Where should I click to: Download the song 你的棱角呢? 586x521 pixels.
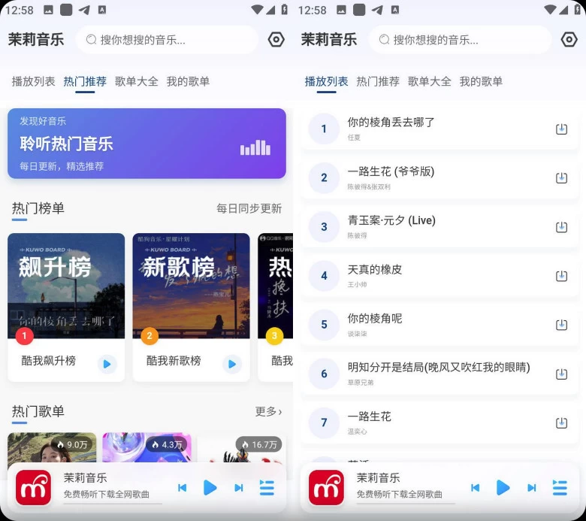(x=561, y=325)
